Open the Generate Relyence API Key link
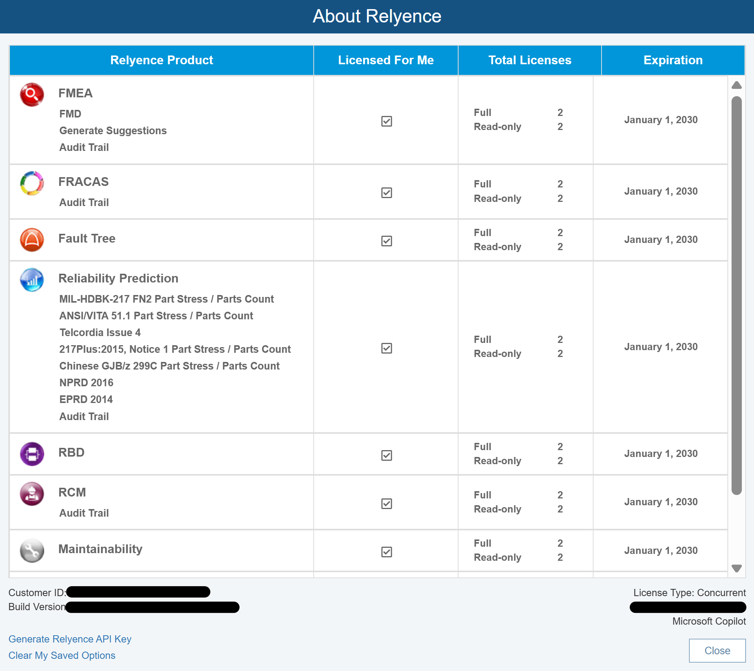The height and width of the screenshot is (671, 754). 70,639
